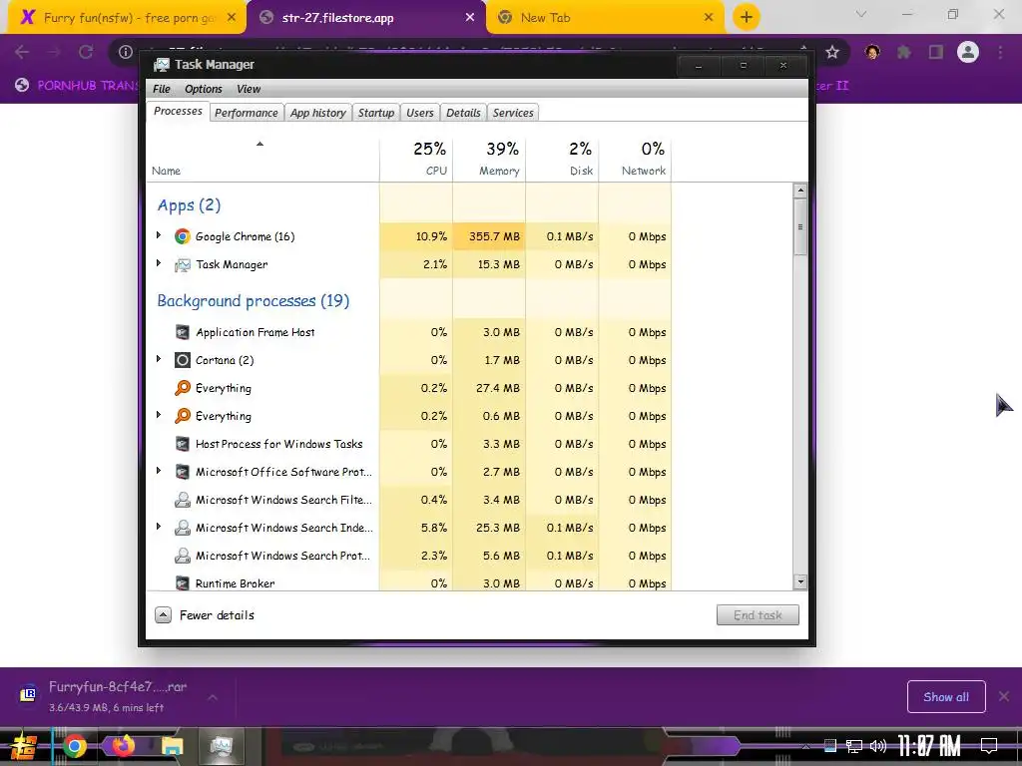This screenshot has width=1022, height=766.
Task: Switch to the Performance tab
Action: (247, 113)
